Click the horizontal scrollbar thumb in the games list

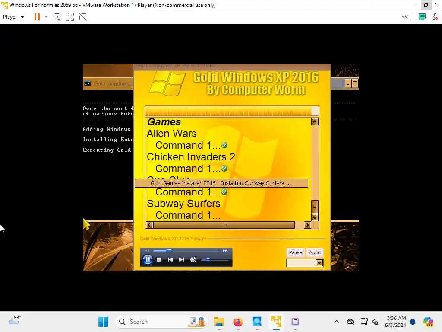coord(224,225)
